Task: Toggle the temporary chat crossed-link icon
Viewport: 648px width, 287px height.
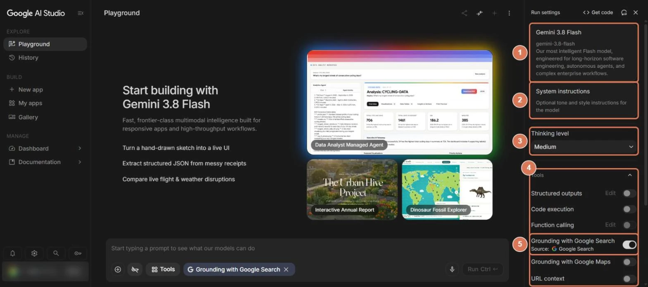Action: (x=135, y=269)
